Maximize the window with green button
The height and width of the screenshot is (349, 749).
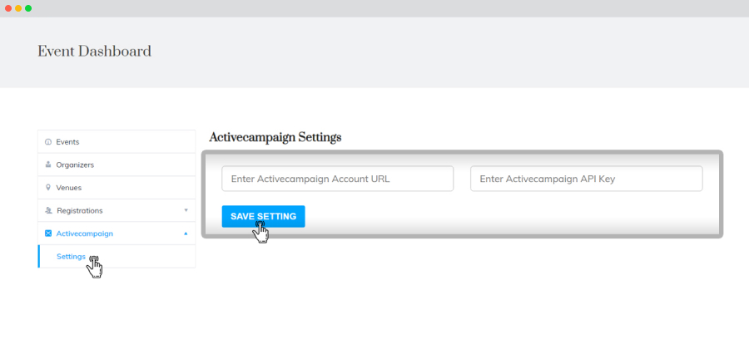coord(28,8)
